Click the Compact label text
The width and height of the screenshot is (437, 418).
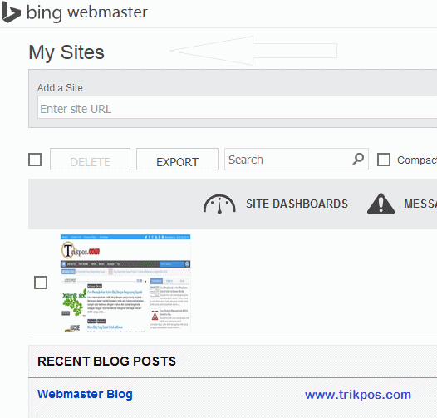click(x=417, y=160)
